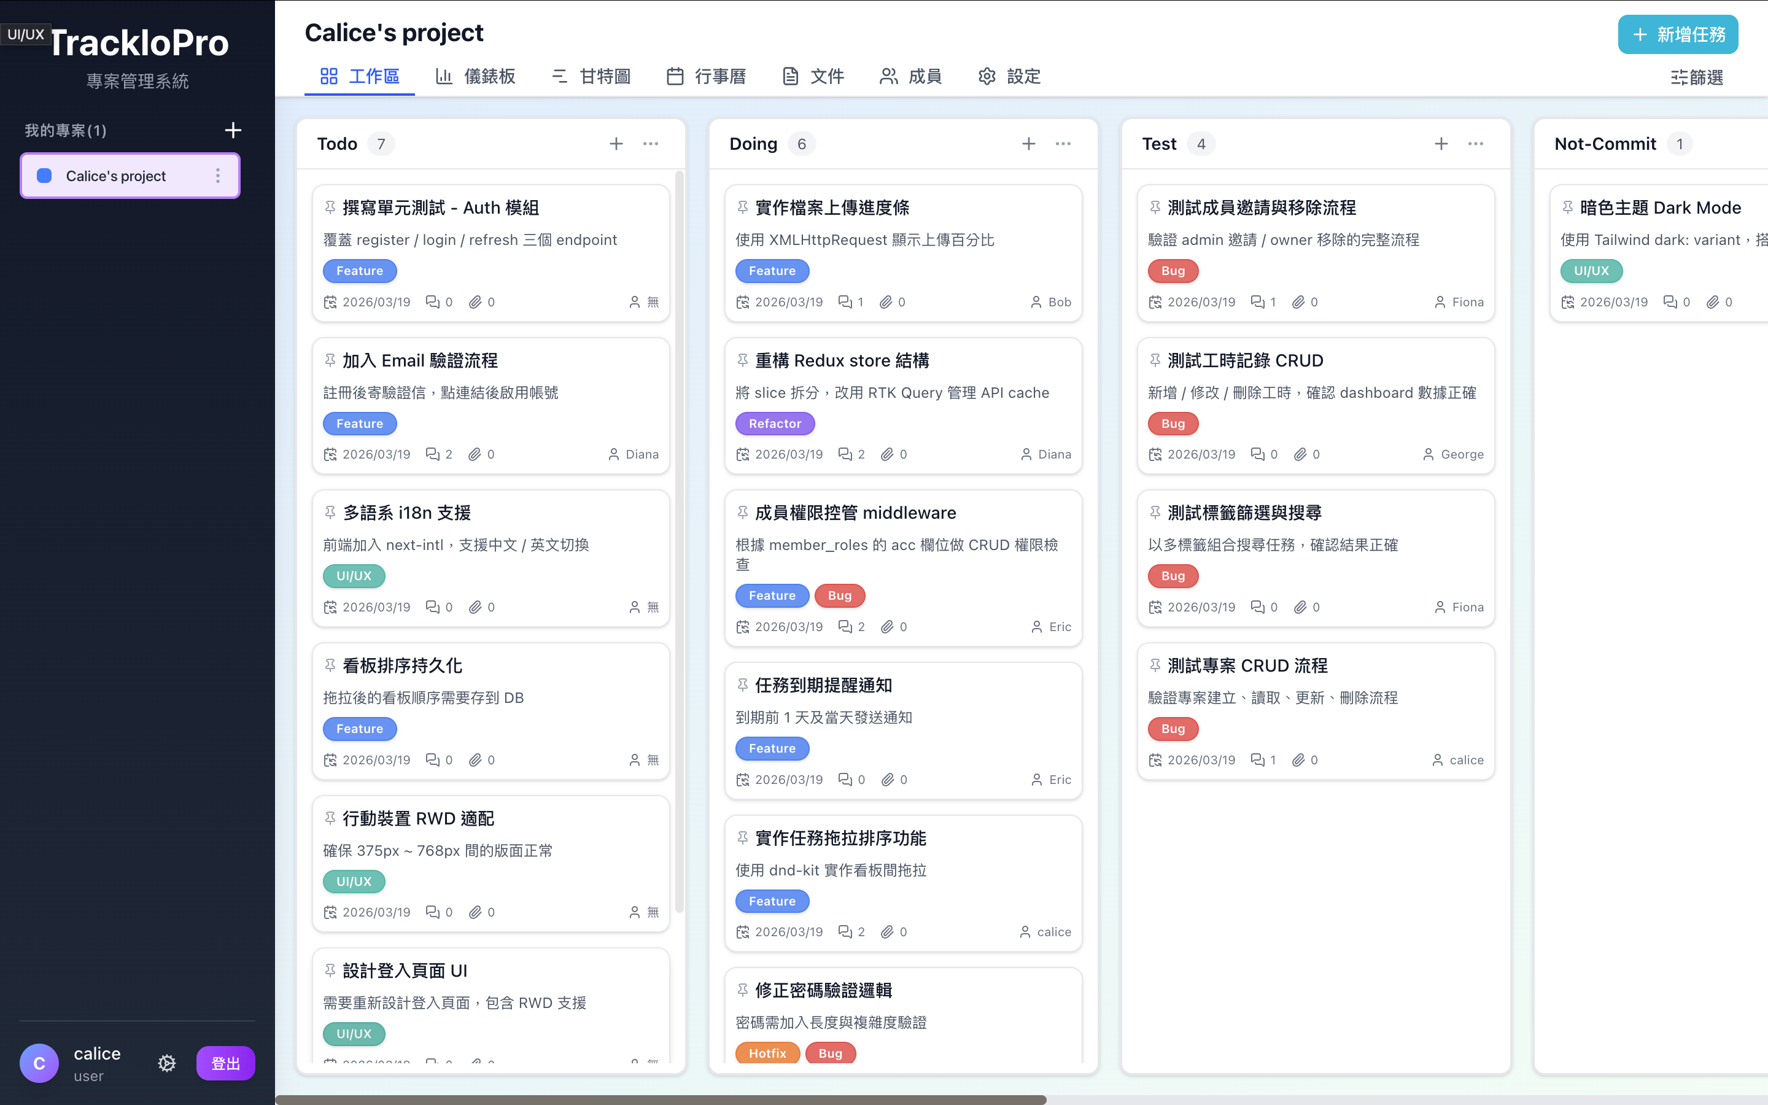Open Calice's project three-dot menu
1768x1105 pixels.
[x=218, y=176]
